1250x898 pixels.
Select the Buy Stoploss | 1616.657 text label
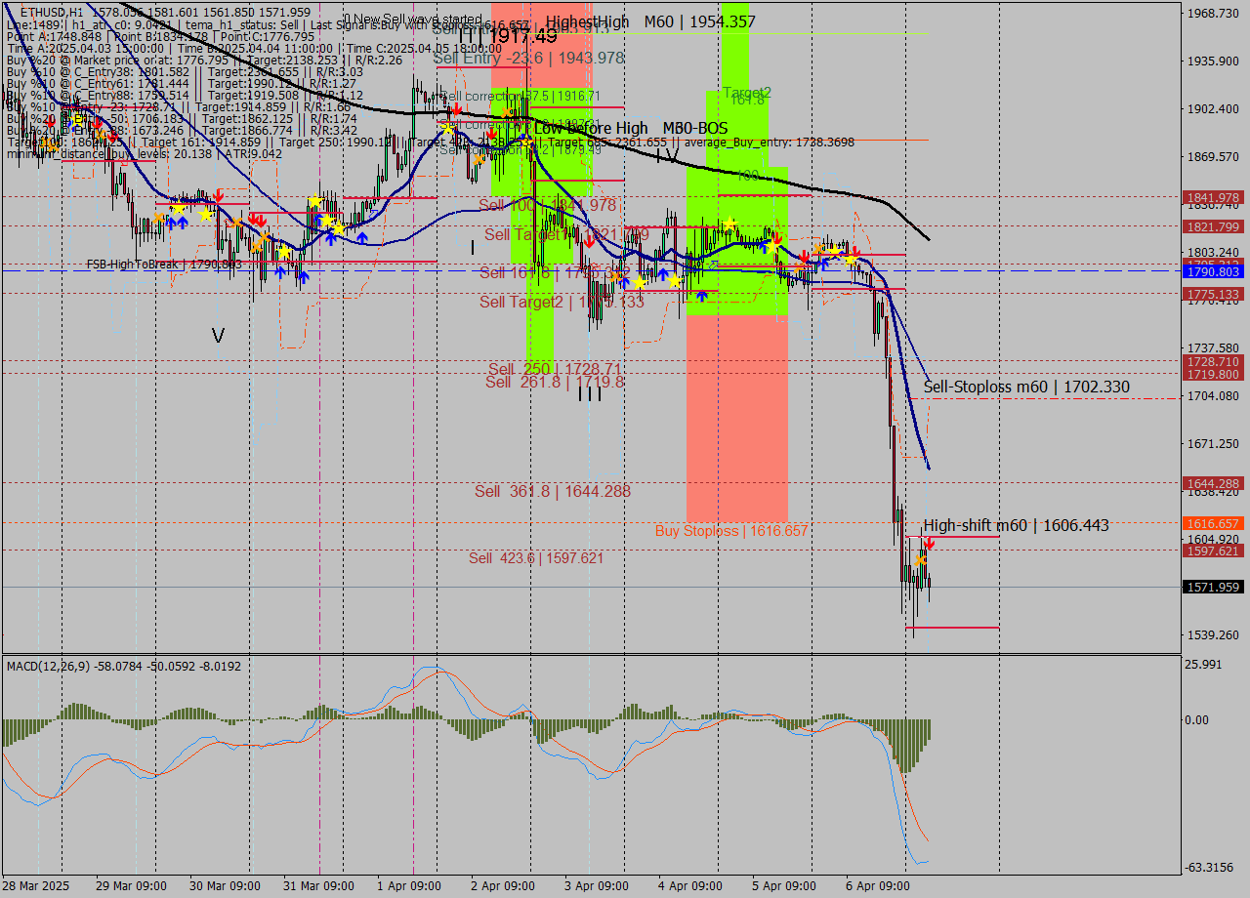click(x=732, y=530)
